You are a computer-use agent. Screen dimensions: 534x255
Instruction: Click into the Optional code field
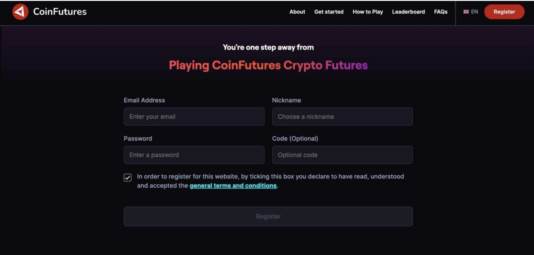click(342, 155)
